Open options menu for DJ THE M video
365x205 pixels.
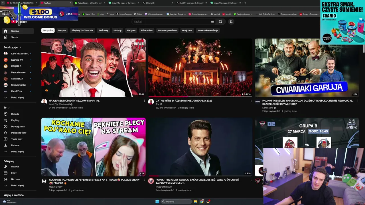point(251,101)
